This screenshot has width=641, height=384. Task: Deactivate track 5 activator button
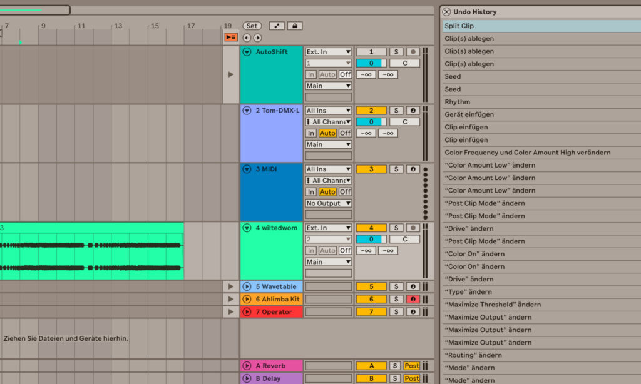pyautogui.click(x=371, y=287)
